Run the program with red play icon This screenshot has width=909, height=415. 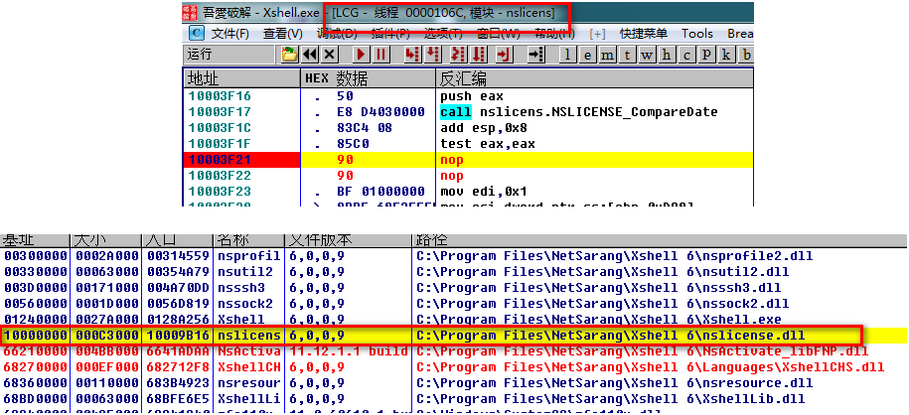click(x=361, y=55)
